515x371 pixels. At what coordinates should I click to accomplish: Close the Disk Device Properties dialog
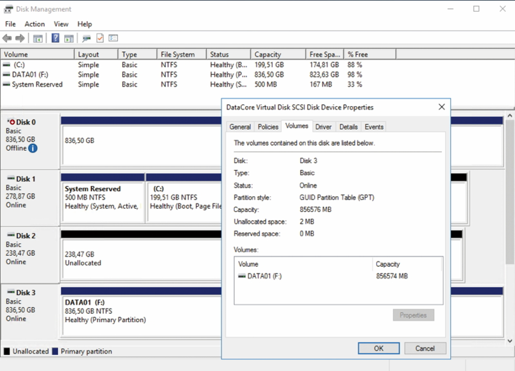pyautogui.click(x=441, y=107)
